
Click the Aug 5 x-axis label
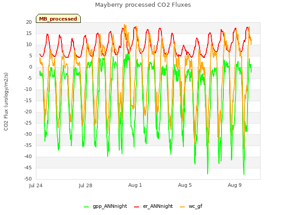click(185, 185)
